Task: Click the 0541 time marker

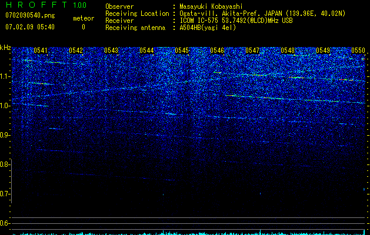Action: [x=41, y=50]
